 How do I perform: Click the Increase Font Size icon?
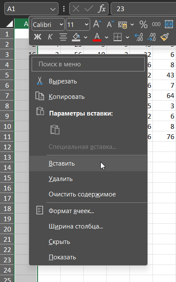(x=97, y=24)
